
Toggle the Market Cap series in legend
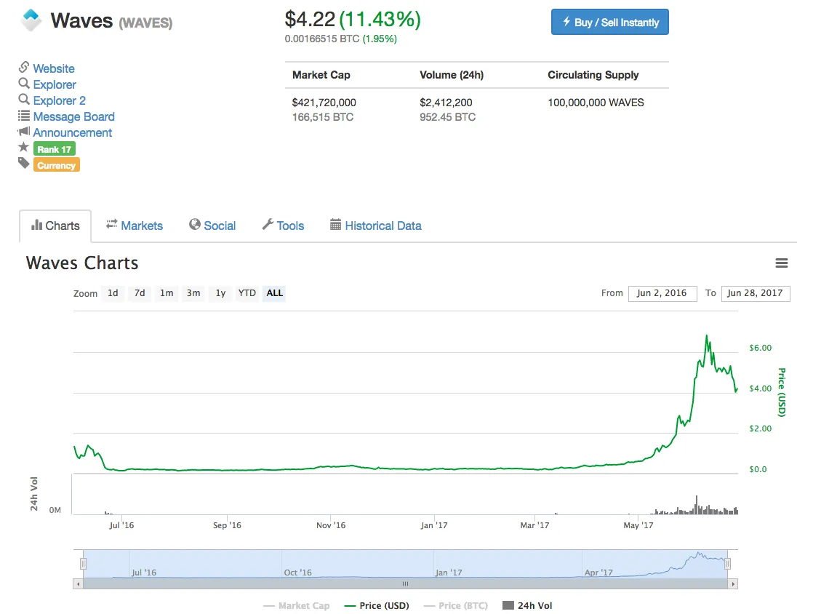[297, 606]
